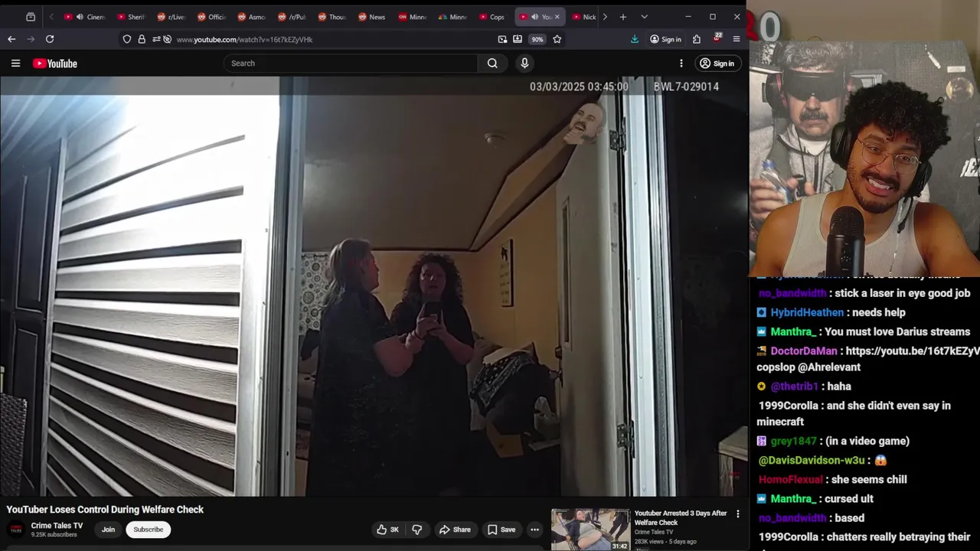Image resolution: width=980 pixels, height=551 pixels.
Task: Like the video (3K)
Action: [x=387, y=530]
